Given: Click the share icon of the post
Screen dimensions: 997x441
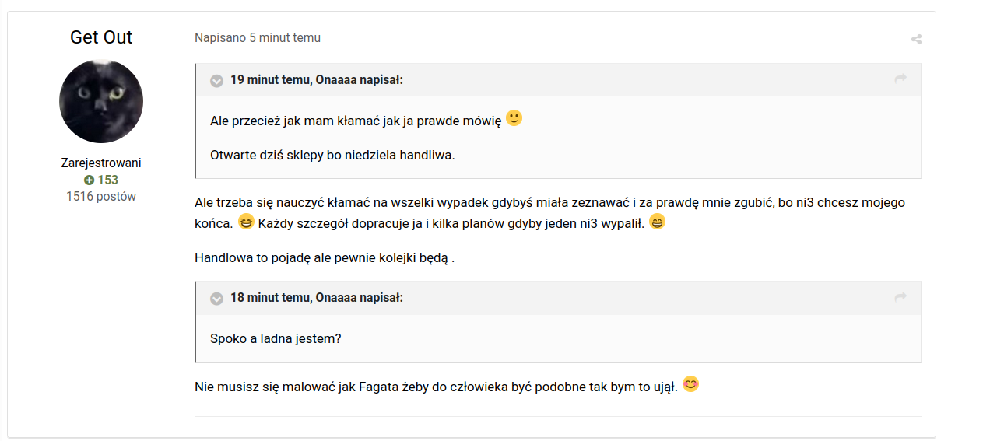Looking at the screenshot, I should [916, 40].
